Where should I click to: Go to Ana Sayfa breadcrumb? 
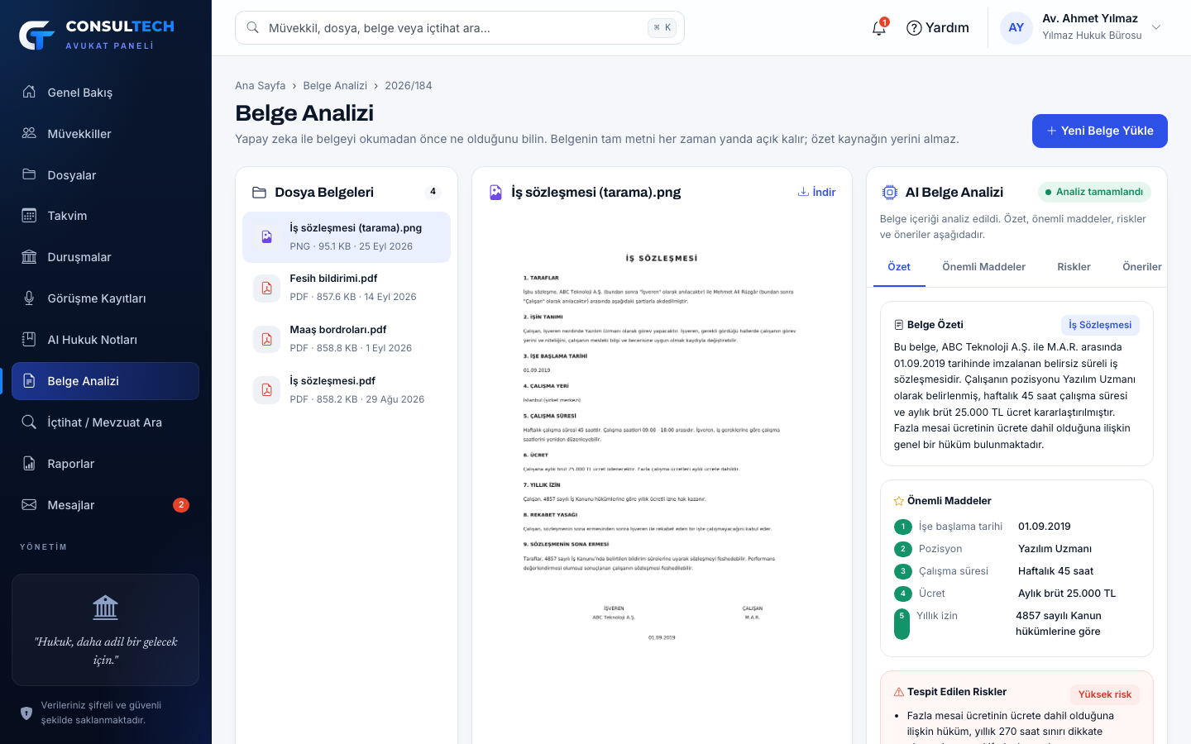260,86
